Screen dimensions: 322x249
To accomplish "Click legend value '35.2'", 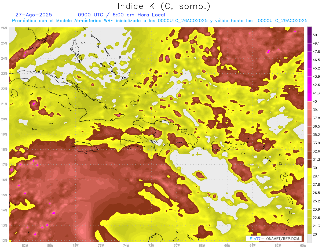I will point(316,135).
